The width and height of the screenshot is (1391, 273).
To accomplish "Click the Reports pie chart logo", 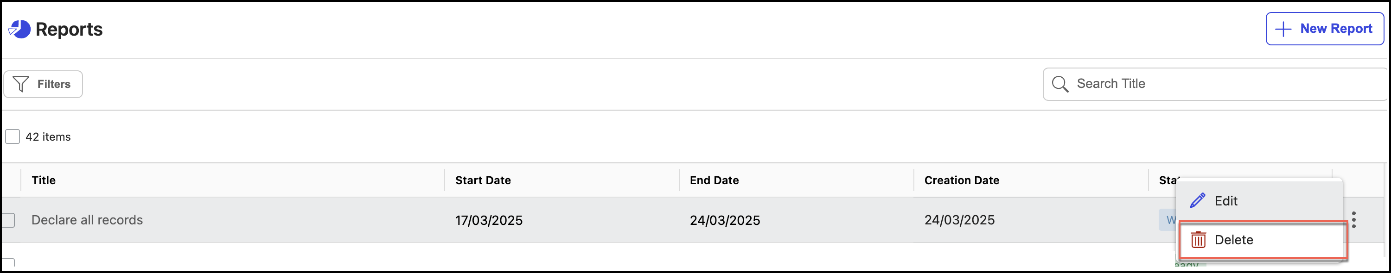I will coord(20,29).
